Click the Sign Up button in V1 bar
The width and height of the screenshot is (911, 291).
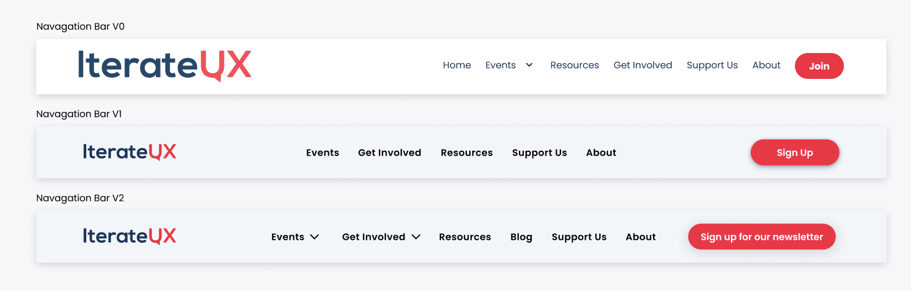(795, 153)
